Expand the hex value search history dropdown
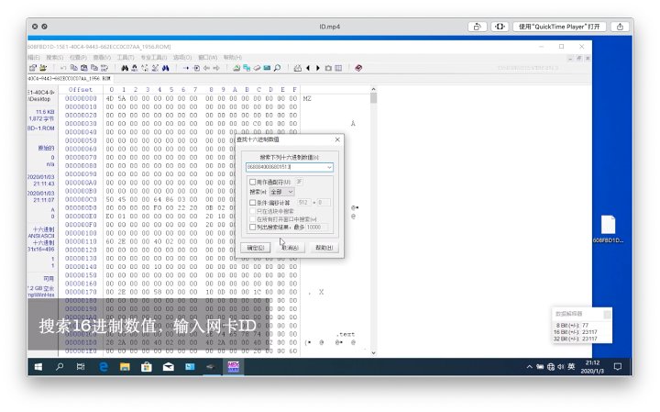Screen dimensions: 660x412 tap(328, 167)
